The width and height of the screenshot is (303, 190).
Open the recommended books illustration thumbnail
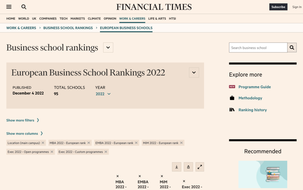[x=263, y=174]
